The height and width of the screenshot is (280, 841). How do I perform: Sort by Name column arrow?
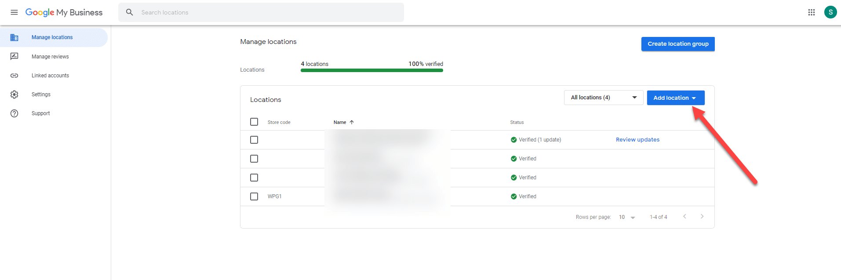tap(351, 122)
